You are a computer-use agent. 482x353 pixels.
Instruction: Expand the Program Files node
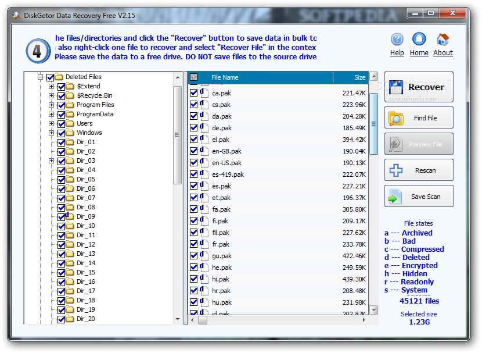51,105
